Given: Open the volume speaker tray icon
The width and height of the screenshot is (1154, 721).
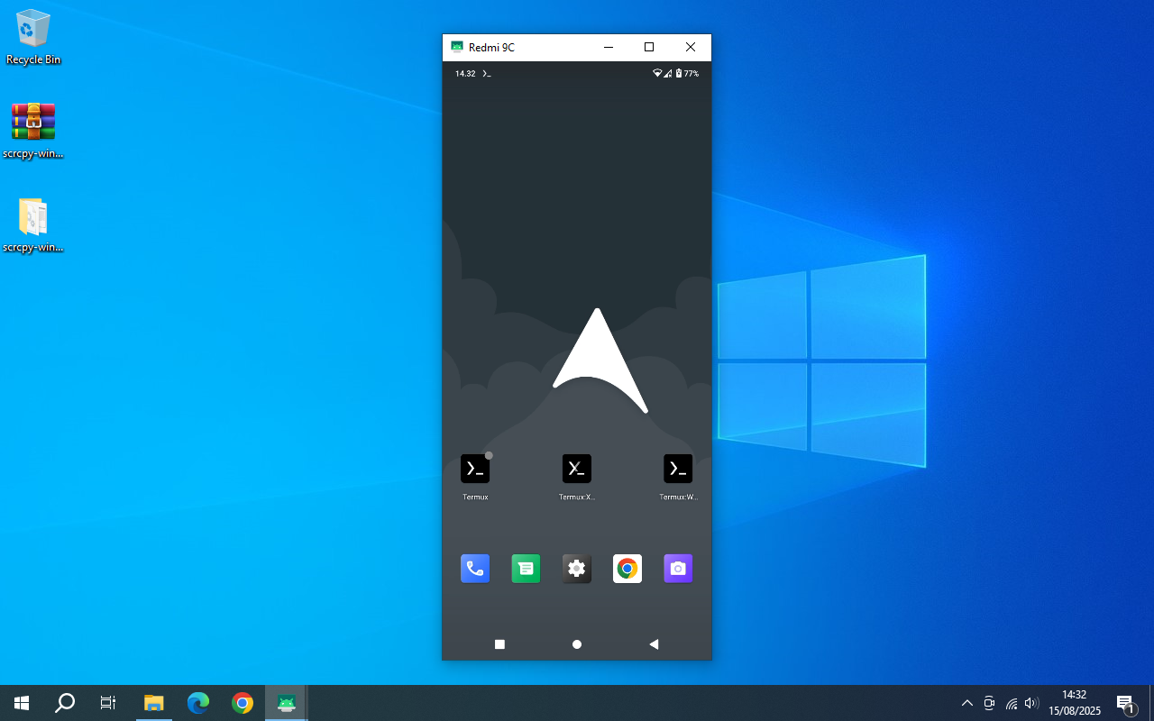Looking at the screenshot, I should pos(1032,703).
